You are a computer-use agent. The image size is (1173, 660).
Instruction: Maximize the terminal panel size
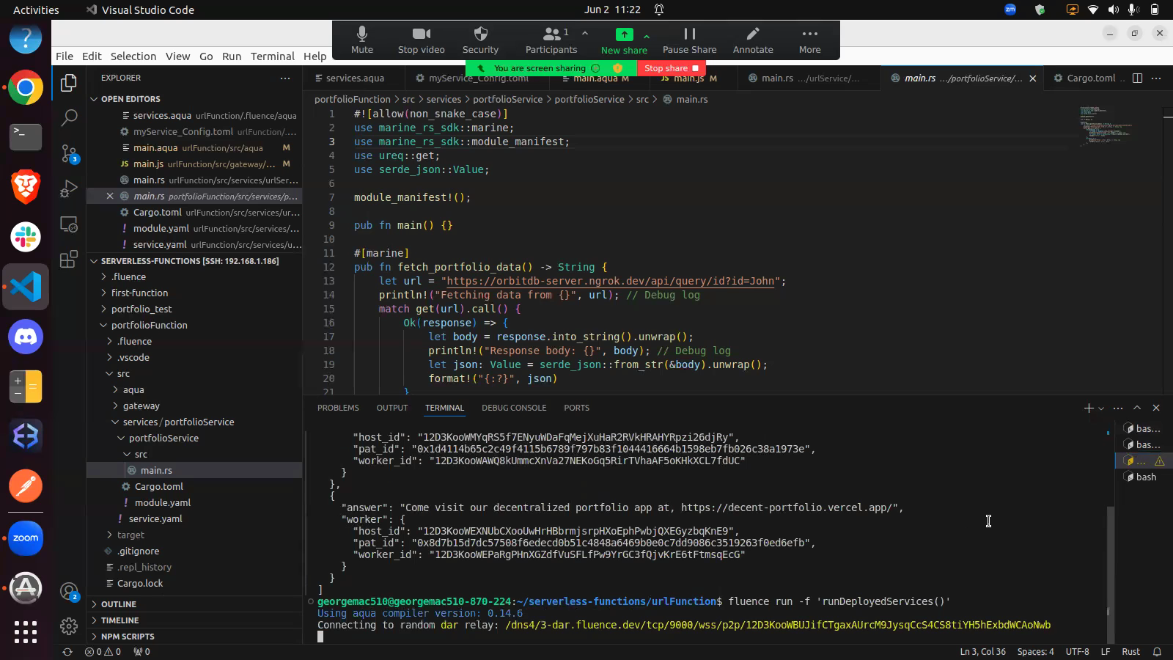click(x=1137, y=408)
